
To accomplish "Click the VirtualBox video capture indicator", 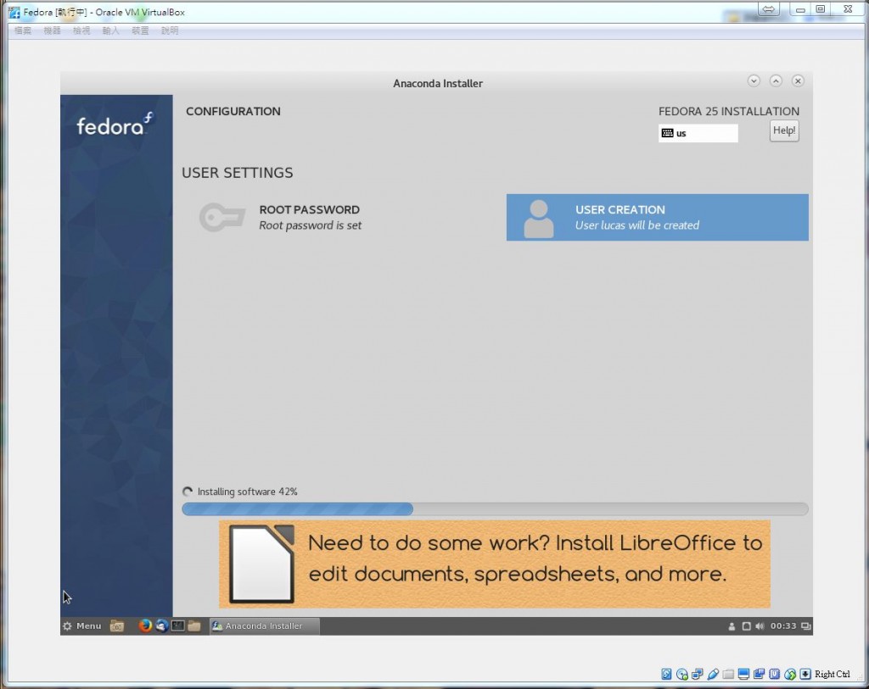I will coord(759,674).
